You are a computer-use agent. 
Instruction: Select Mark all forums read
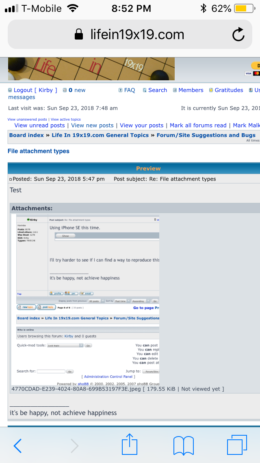tap(198, 126)
